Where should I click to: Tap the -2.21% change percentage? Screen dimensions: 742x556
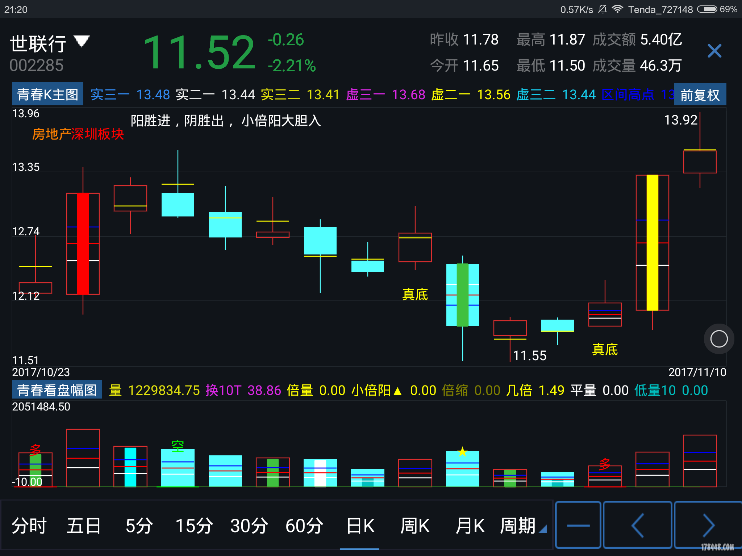point(292,66)
